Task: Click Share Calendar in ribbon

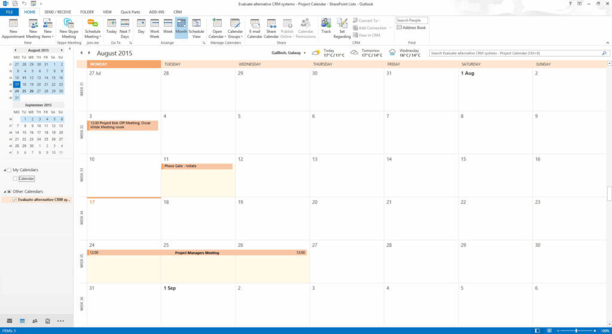Action: 271,27
